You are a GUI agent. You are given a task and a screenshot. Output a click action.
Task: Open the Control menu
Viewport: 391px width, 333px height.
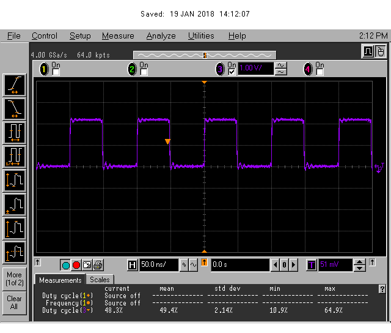(x=45, y=36)
